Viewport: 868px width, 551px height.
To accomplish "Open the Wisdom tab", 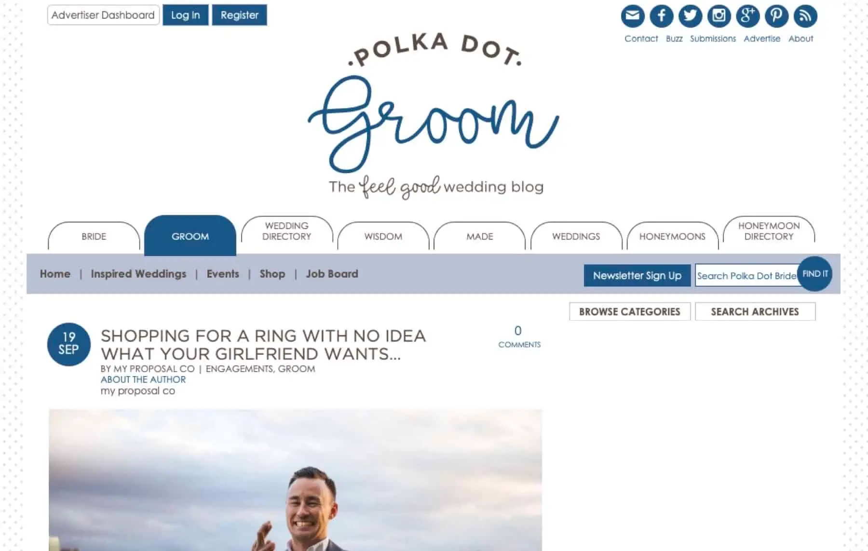I will pyautogui.click(x=383, y=236).
